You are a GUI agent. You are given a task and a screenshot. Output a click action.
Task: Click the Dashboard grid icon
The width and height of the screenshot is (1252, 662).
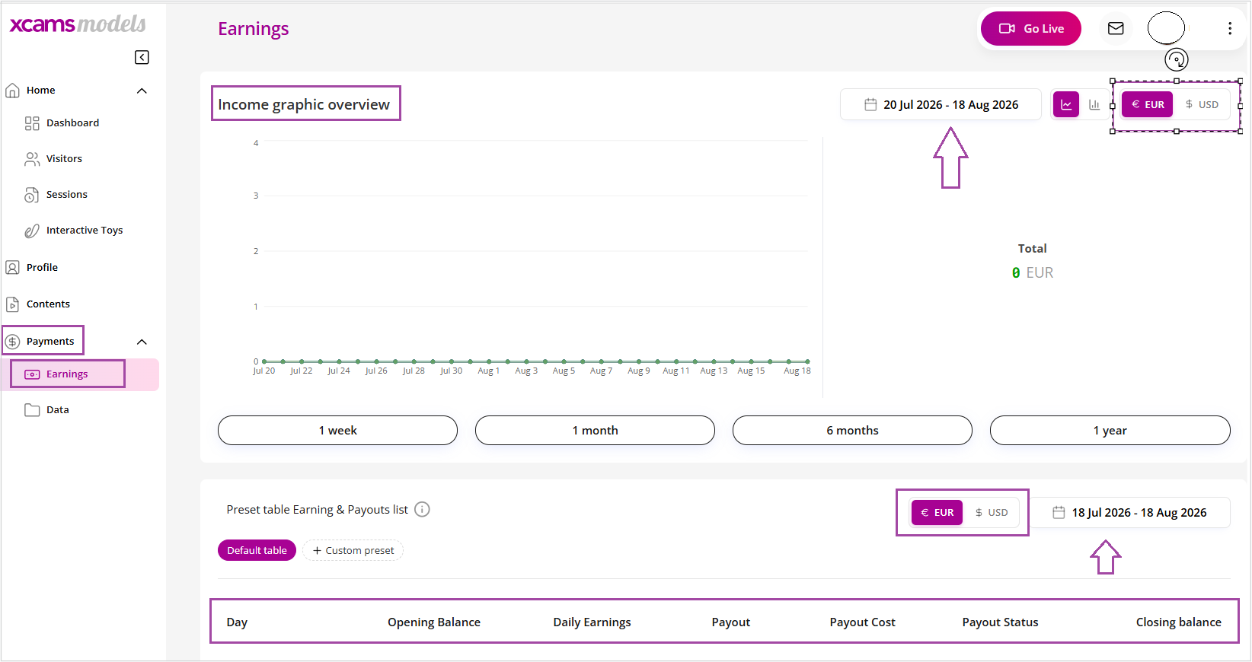click(x=32, y=123)
